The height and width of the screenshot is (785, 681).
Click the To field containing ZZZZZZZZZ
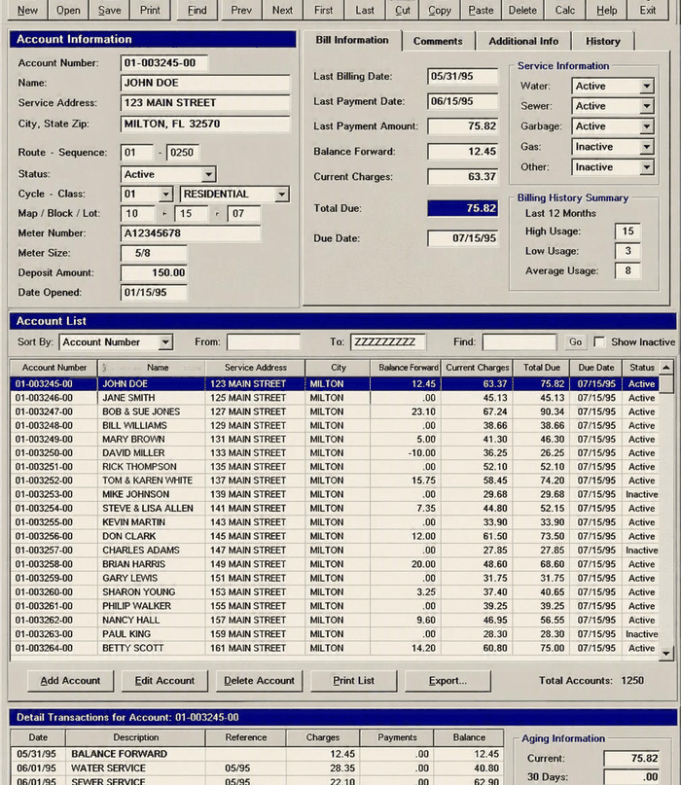point(388,342)
